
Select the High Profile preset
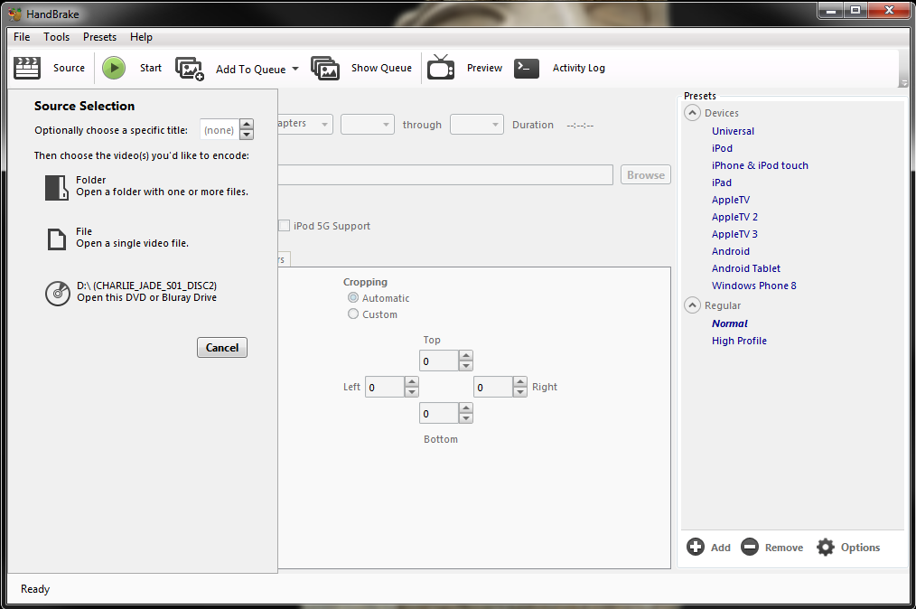[739, 341]
